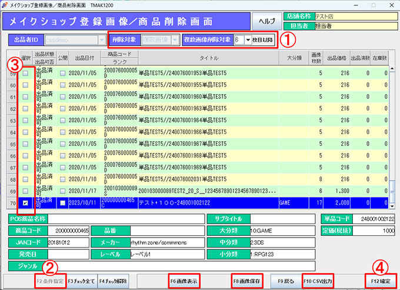Click the POS商品名称 input field
Screen dimensions: 400x290
point(126,218)
